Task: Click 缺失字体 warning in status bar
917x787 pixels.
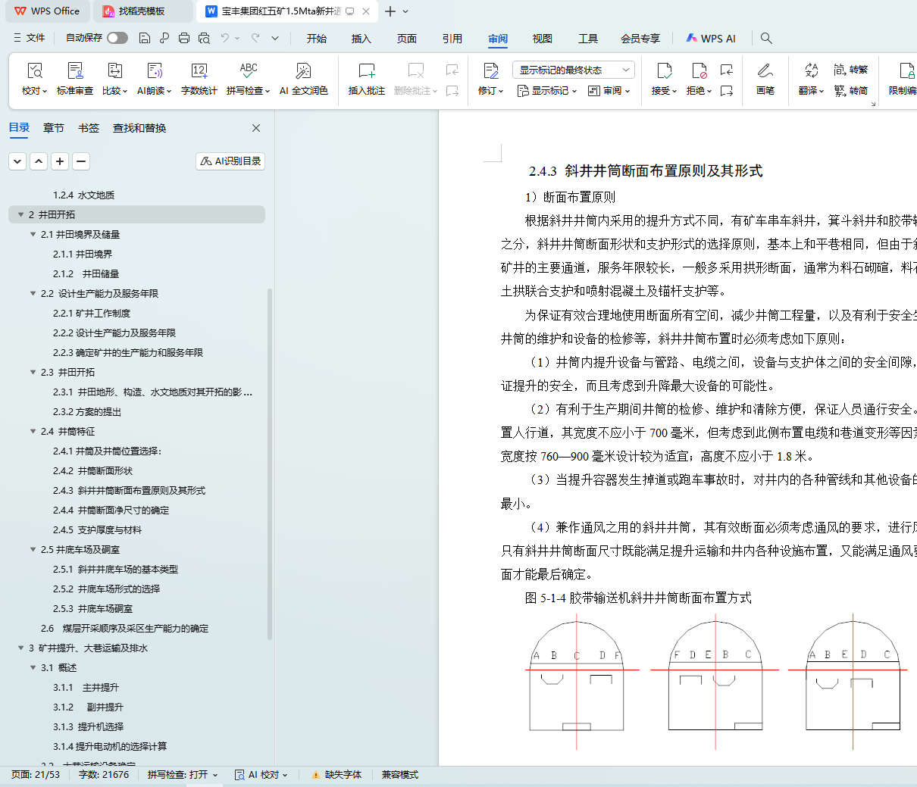Action: (336, 775)
